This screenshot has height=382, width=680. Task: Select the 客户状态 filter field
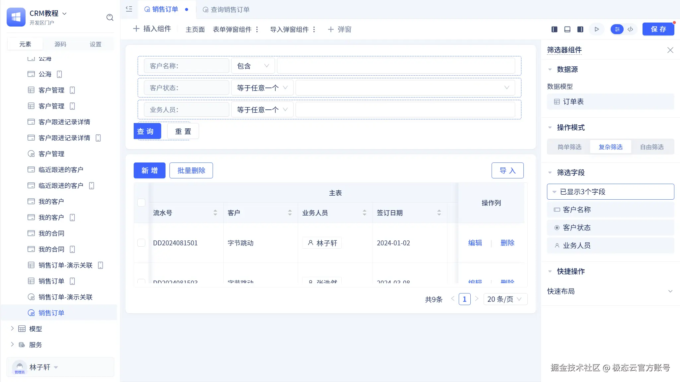pos(610,227)
